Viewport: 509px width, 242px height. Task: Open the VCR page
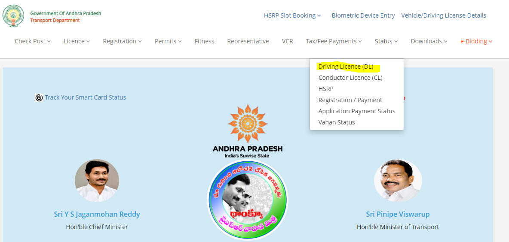tap(287, 41)
